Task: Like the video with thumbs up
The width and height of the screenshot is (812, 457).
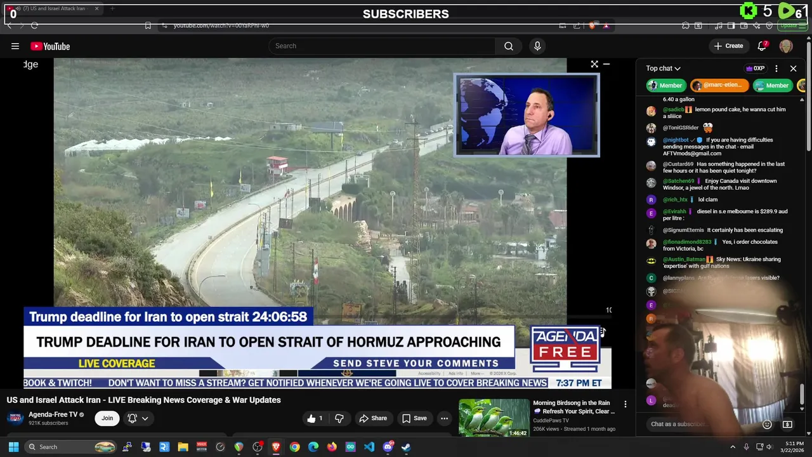Action: point(315,418)
